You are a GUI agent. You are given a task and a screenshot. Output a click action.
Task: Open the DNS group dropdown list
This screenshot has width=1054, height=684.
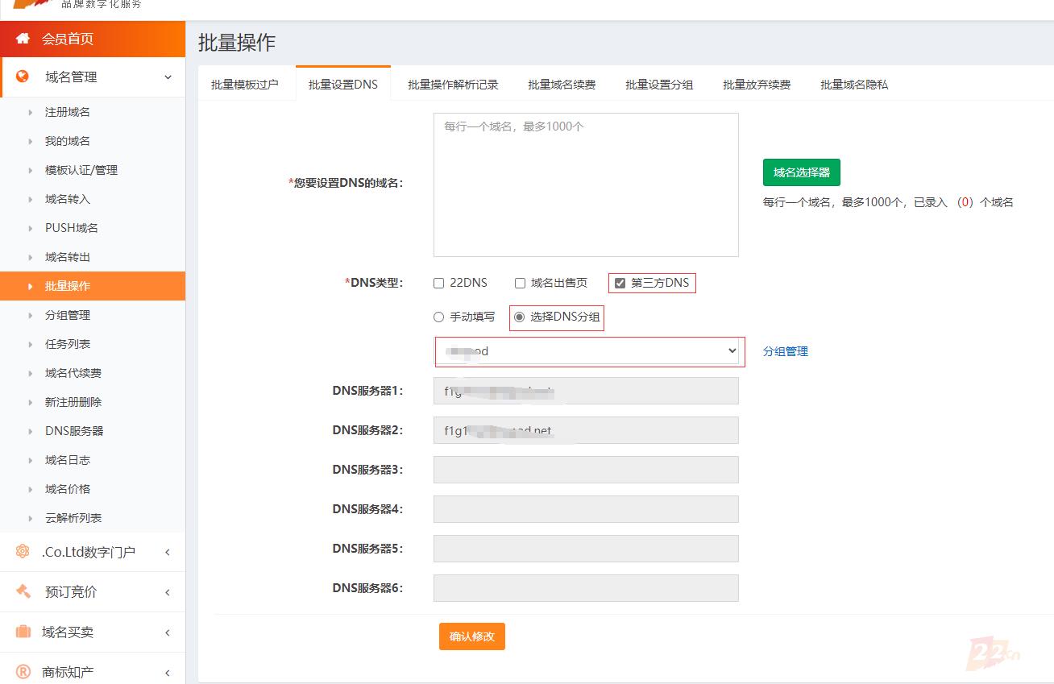[x=588, y=351]
